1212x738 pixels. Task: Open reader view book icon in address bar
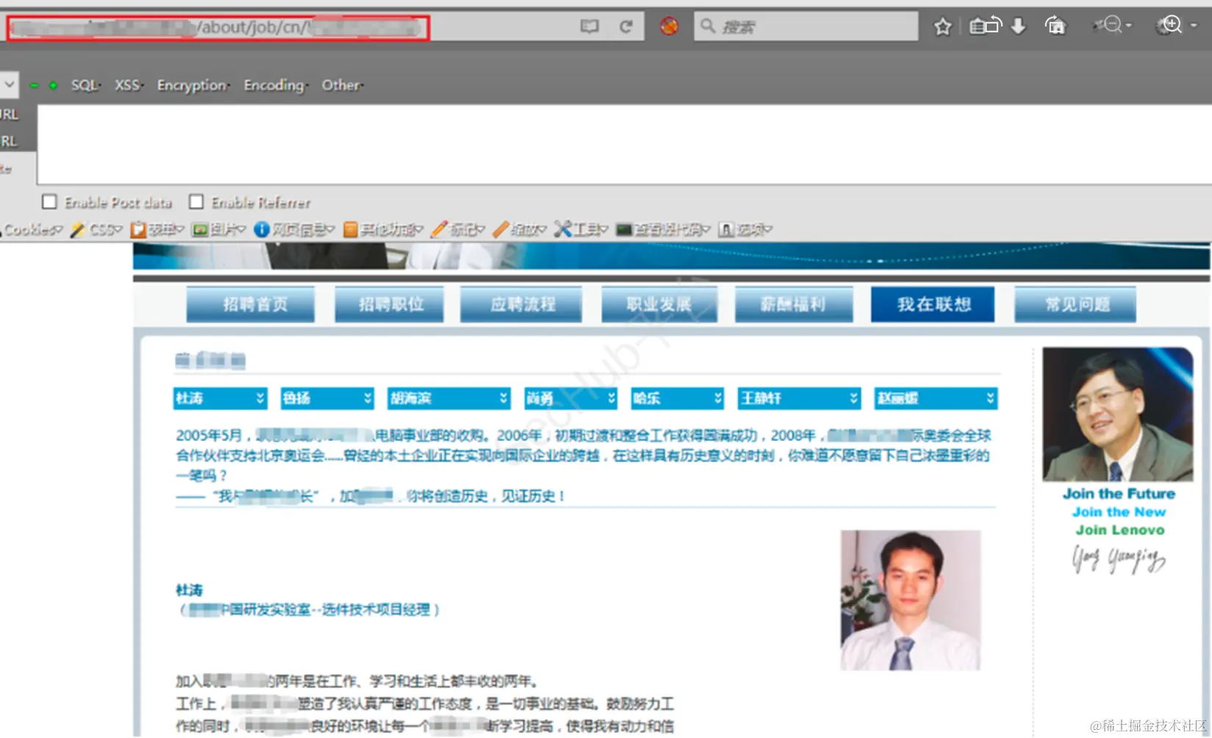(x=589, y=26)
